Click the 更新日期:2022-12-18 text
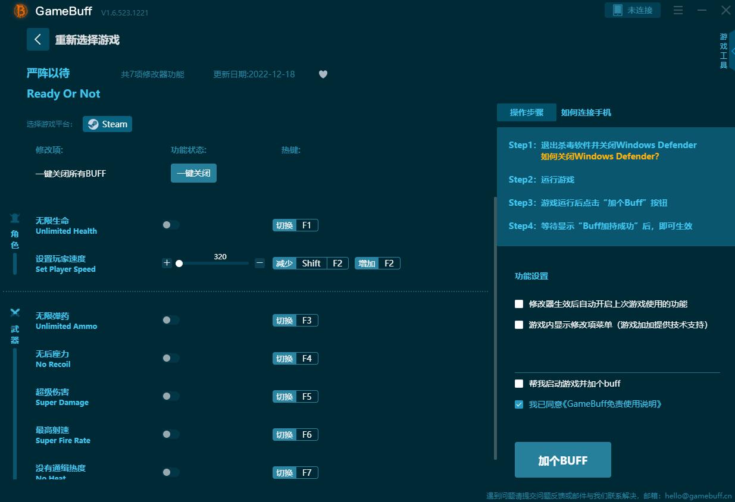 click(x=254, y=74)
